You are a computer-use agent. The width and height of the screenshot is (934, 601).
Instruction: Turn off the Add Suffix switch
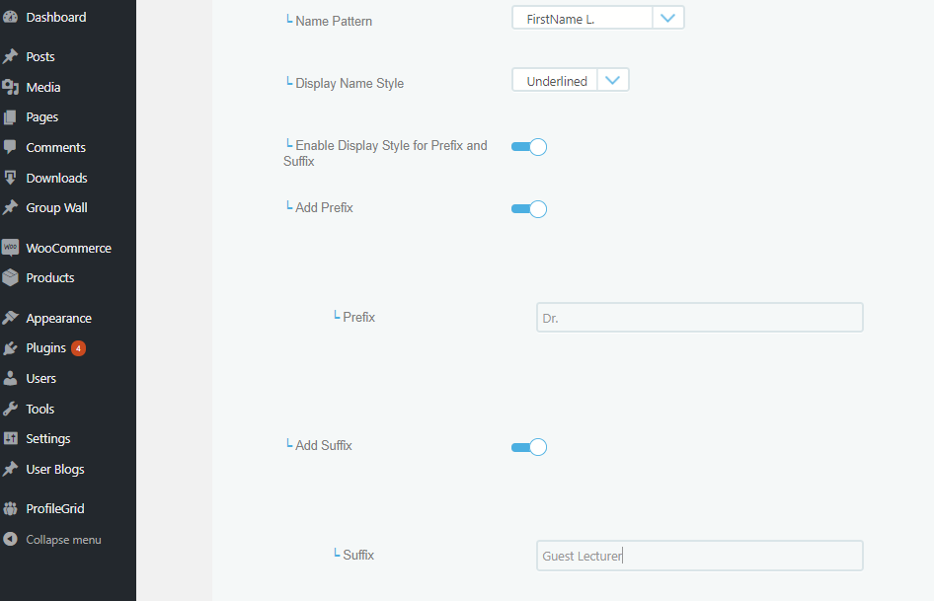tap(529, 446)
